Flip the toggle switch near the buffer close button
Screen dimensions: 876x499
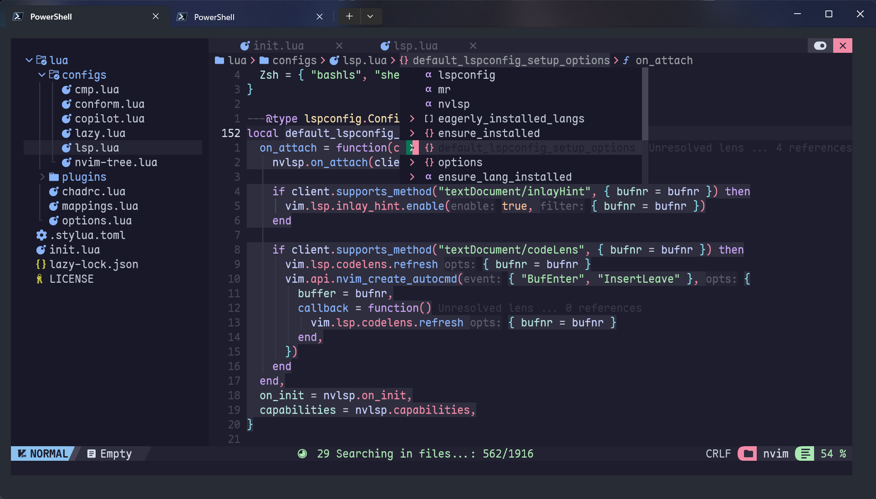[820, 46]
